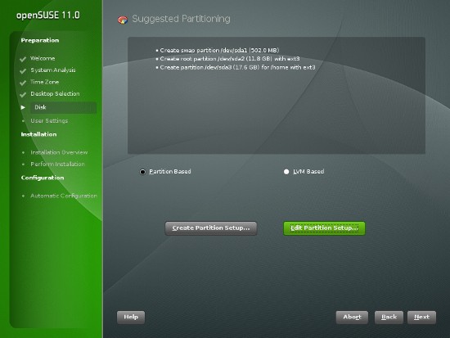The width and height of the screenshot is (450, 338).
Task: Click the swap partition /dev/sda1 line
Action: click(x=219, y=50)
